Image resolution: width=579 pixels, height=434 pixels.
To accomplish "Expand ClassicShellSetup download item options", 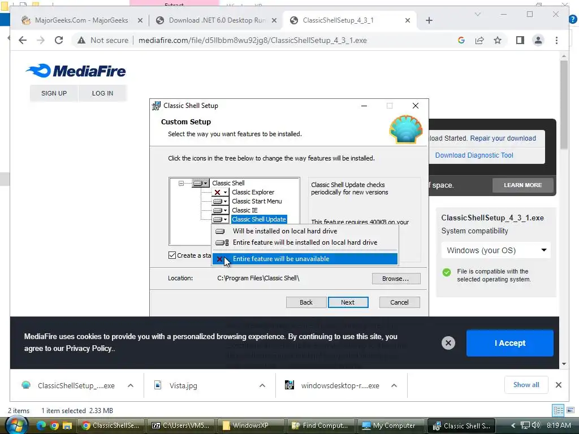I will click(131, 385).
